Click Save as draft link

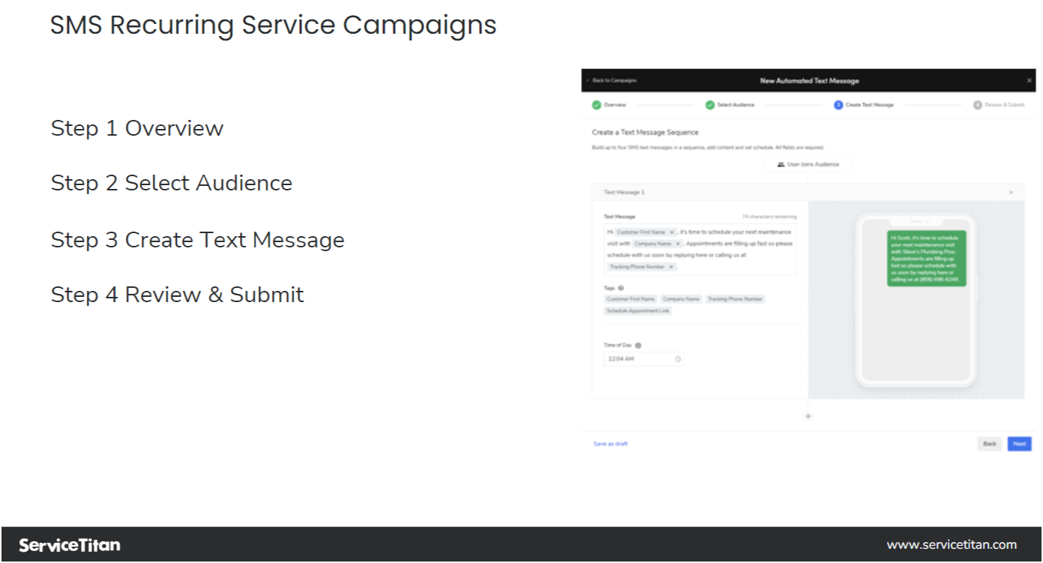(611, 444)
